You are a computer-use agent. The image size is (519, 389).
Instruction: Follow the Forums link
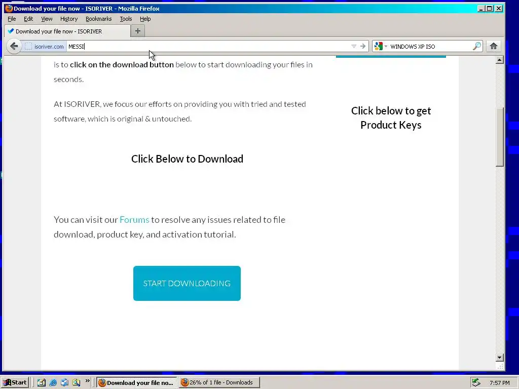pyautogui.click(x=134, y=220)
